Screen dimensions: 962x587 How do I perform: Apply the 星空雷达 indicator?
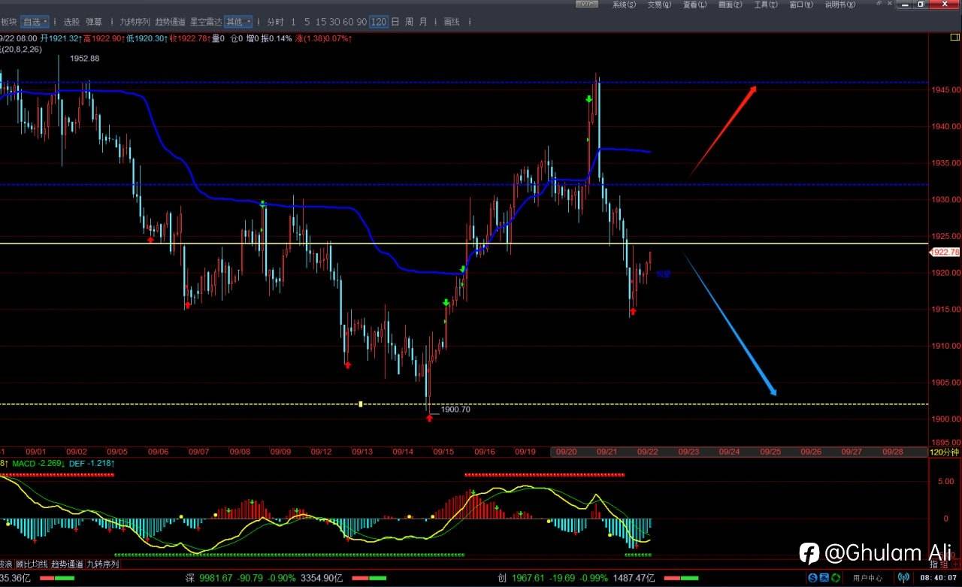pyautogui.click(x=205, y=22)
